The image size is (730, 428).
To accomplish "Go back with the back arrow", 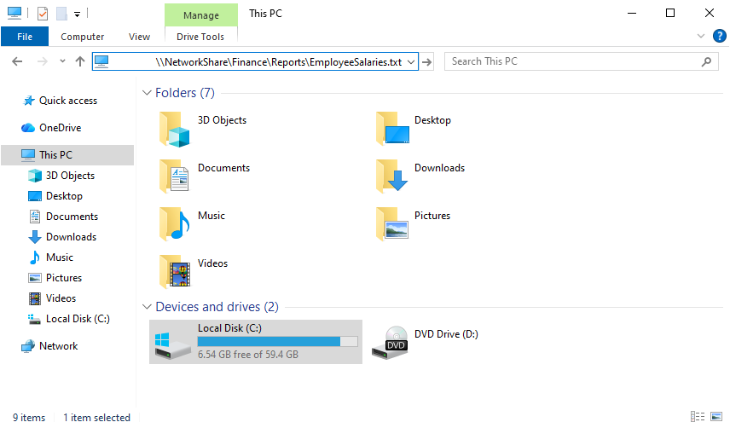I will pos(17,61).
